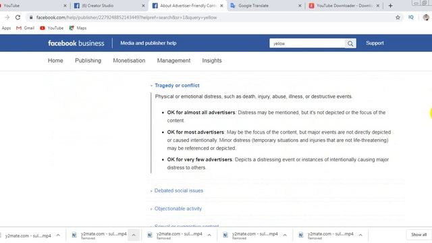Close the Creator Studio tab
The width and height of the screenshot is (432, 243).
click(143, 5)
